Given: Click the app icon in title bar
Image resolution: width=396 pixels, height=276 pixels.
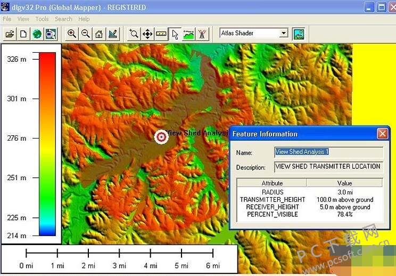Looking at the screenshot, I should (5, 7).
